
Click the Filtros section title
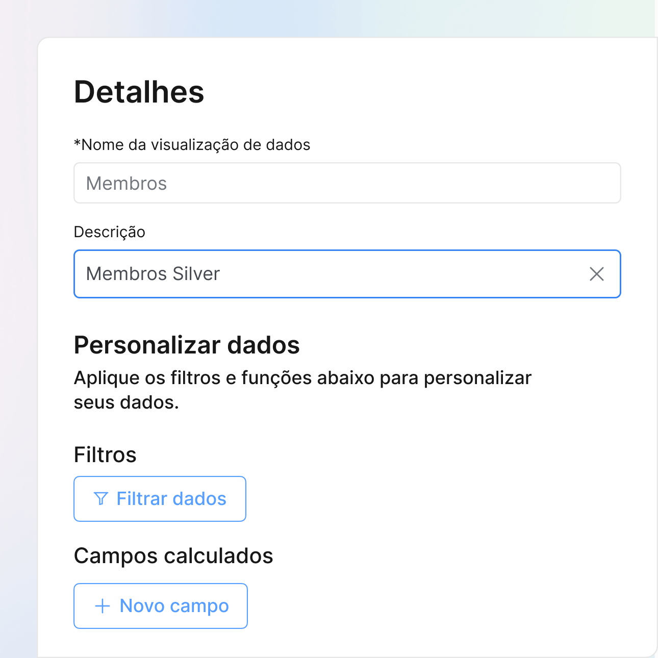click(x=105, y=454)
